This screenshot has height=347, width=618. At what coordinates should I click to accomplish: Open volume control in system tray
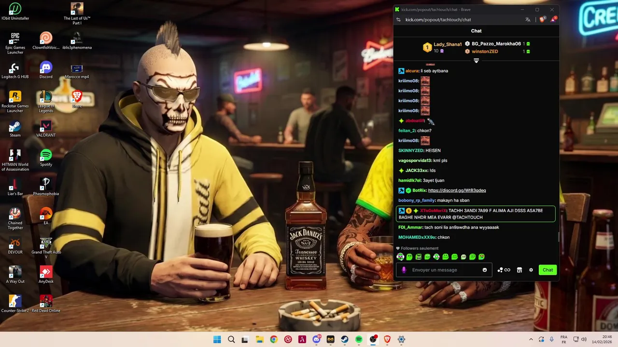(x=584, y=340)
